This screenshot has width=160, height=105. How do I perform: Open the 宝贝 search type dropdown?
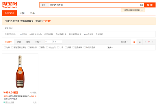pos(45,5)
